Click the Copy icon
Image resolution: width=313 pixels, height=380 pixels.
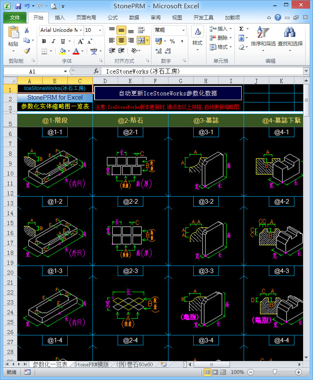point(27,40)
